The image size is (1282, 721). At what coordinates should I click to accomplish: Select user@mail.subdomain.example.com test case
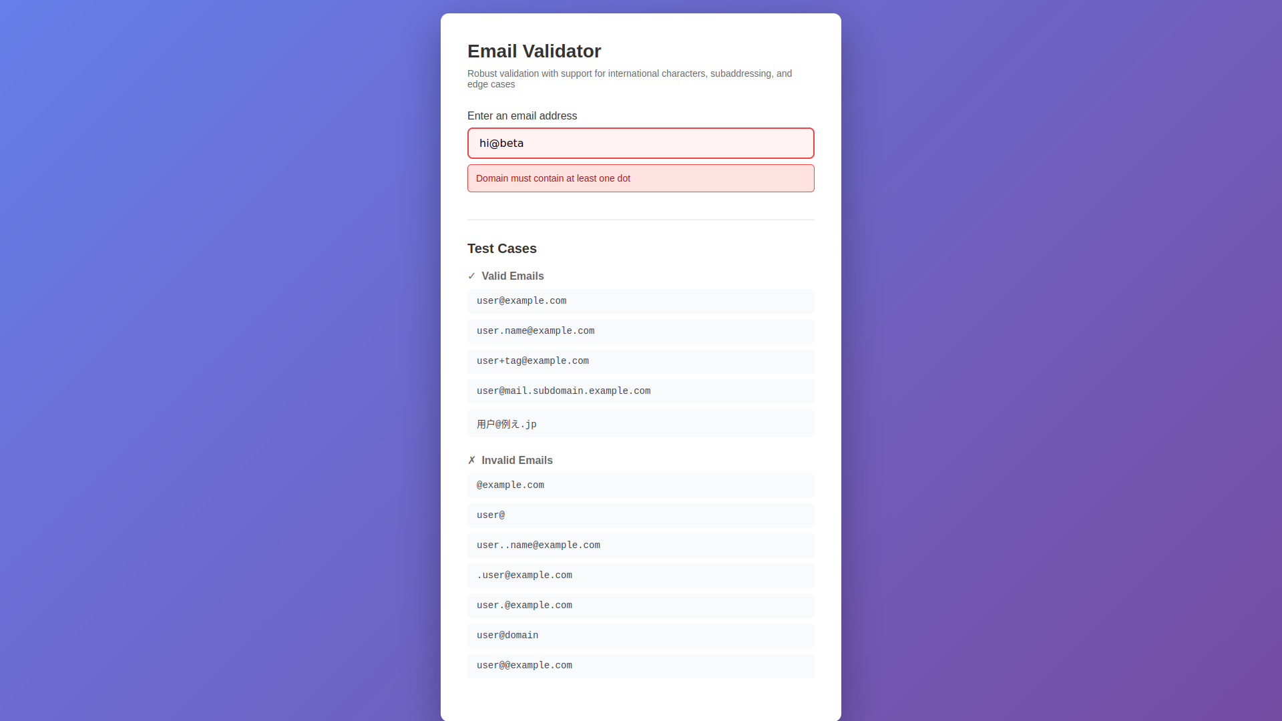640,391
